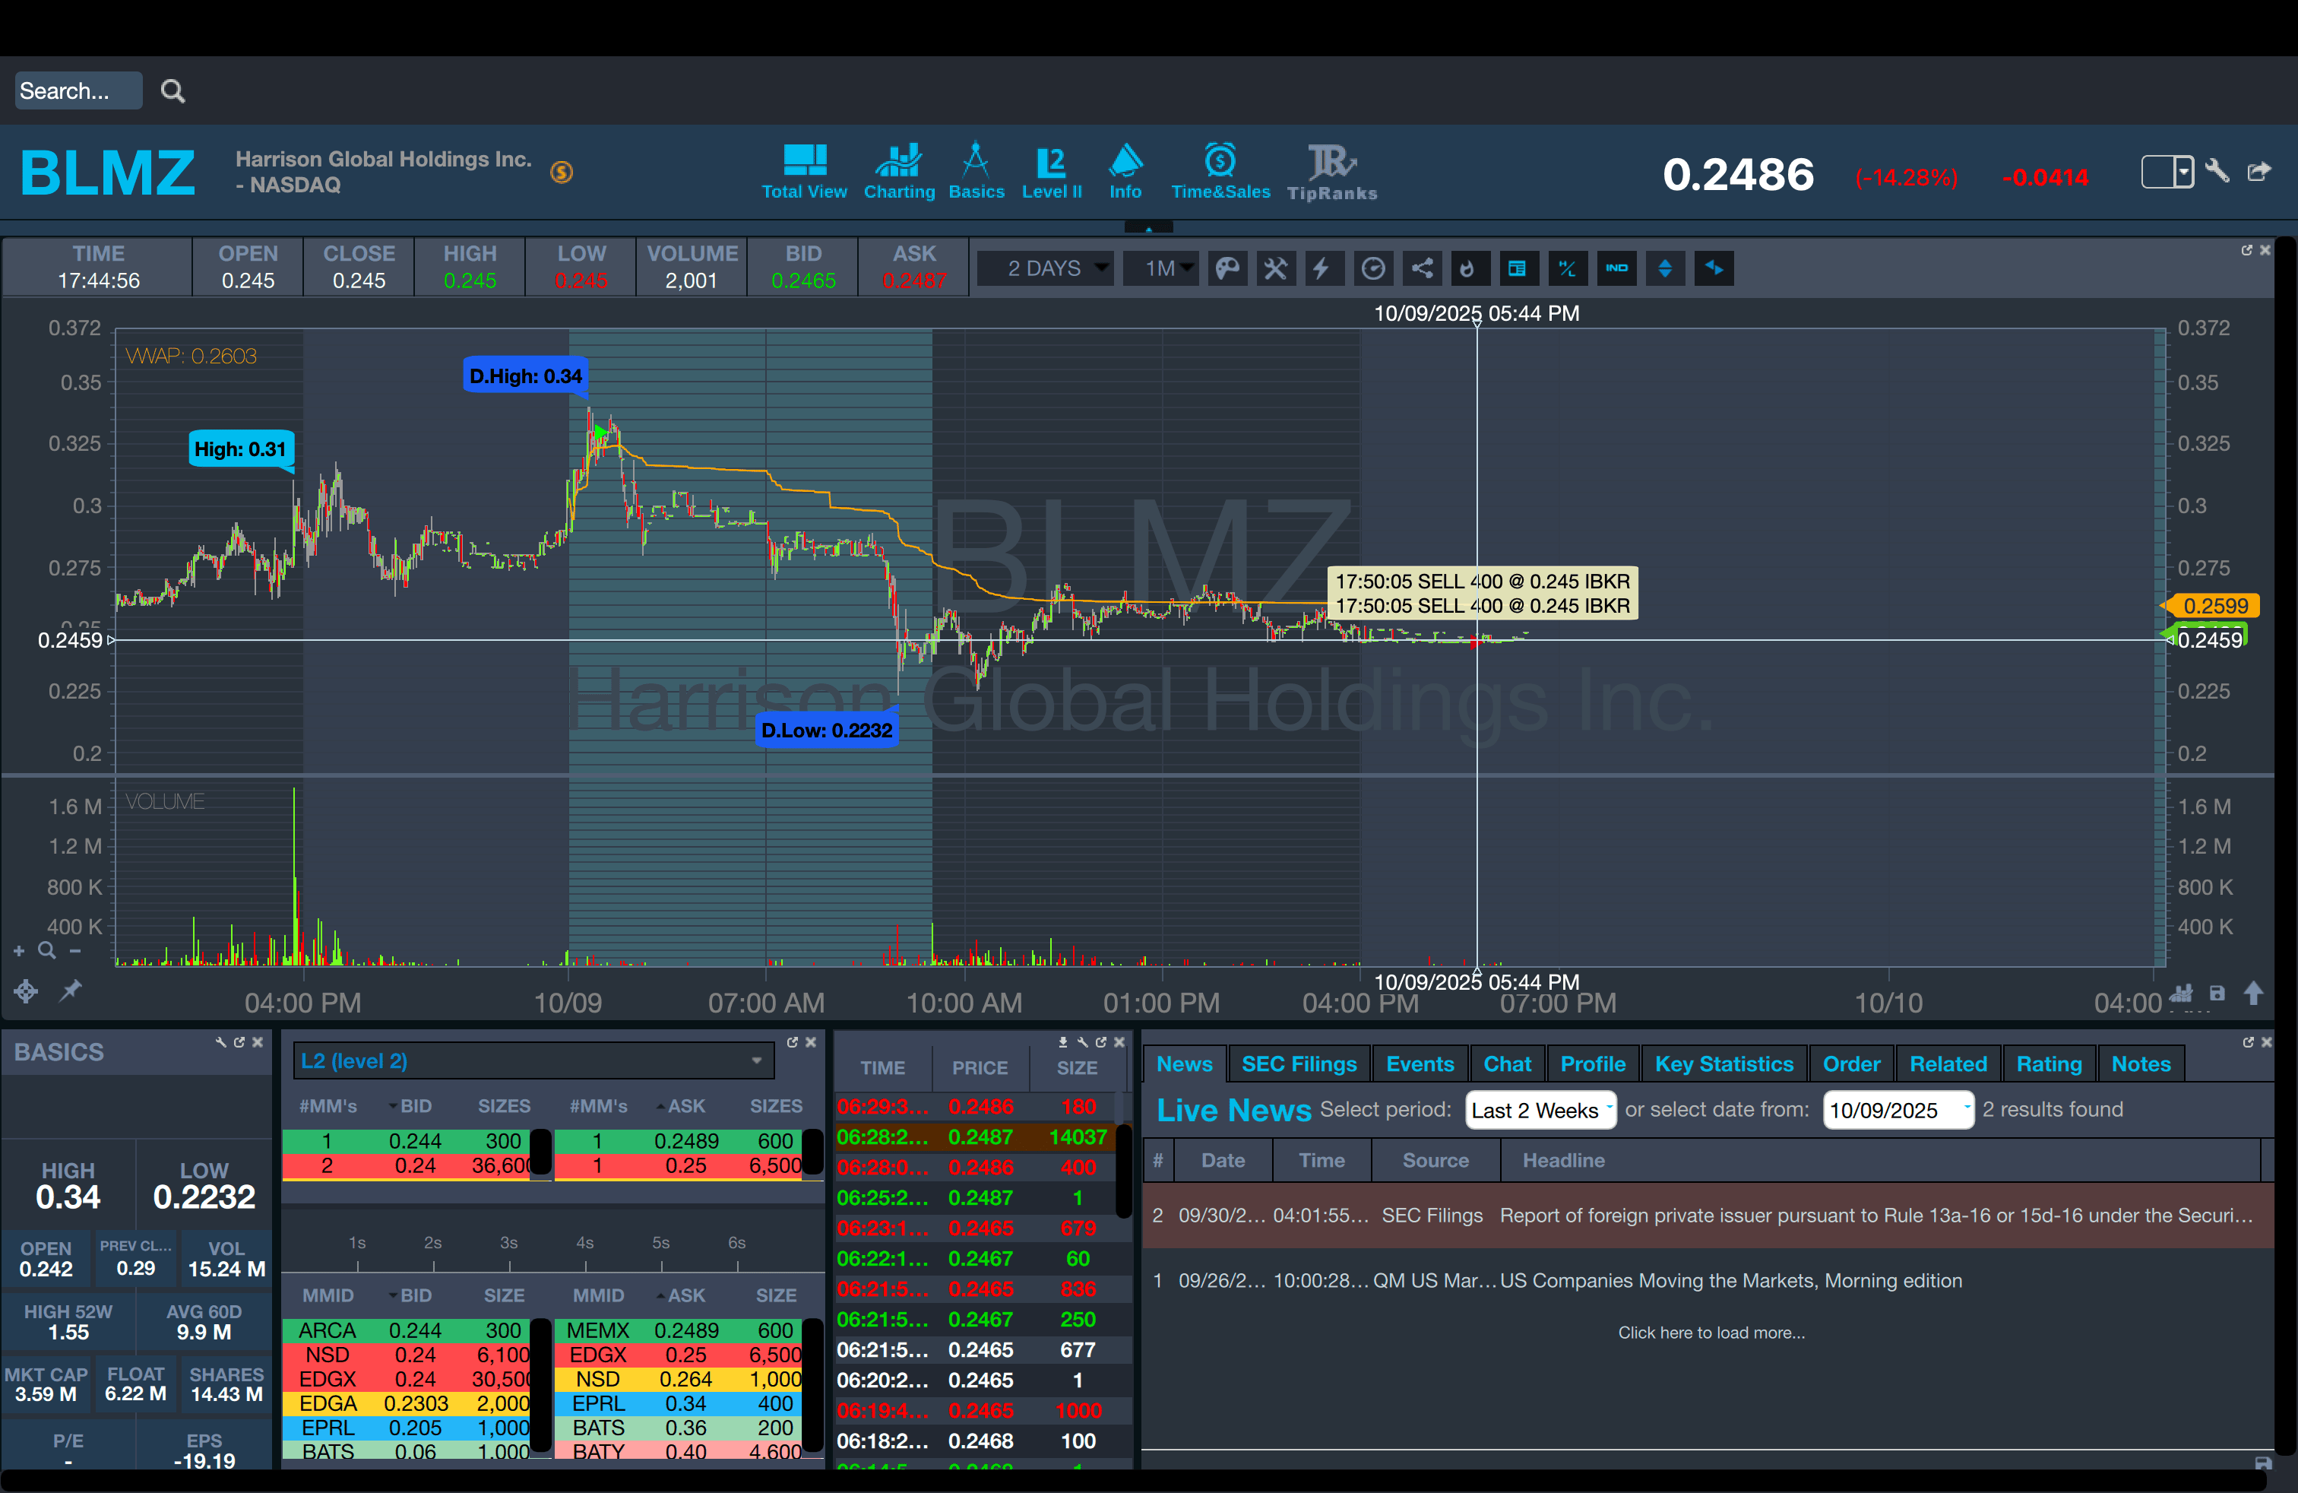Open the Key Statistics tab
2298x1493 pixels.
coord(1723,1064)
